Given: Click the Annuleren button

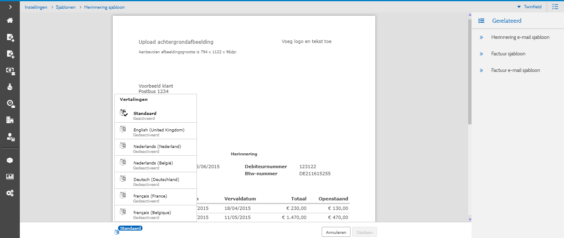Looking at the screenshot, I should point(336,232).
